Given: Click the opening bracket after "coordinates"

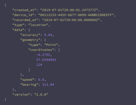Looking at the screenshot, I should pos(59,50).
